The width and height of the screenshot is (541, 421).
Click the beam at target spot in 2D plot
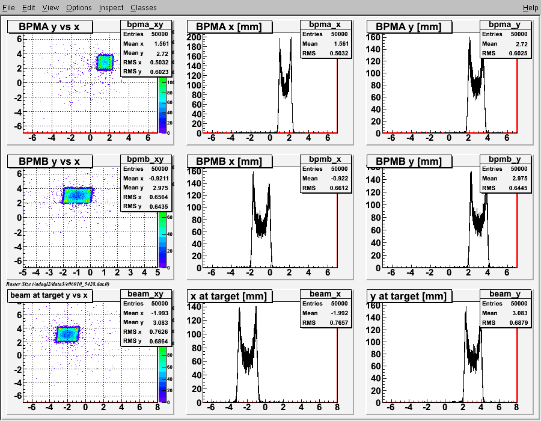(x=67, y=334)
